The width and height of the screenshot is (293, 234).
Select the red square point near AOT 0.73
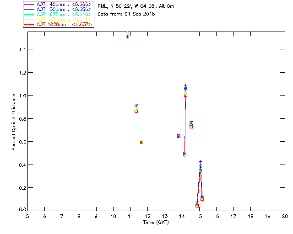pyautogui.click(x=191, y=127)
